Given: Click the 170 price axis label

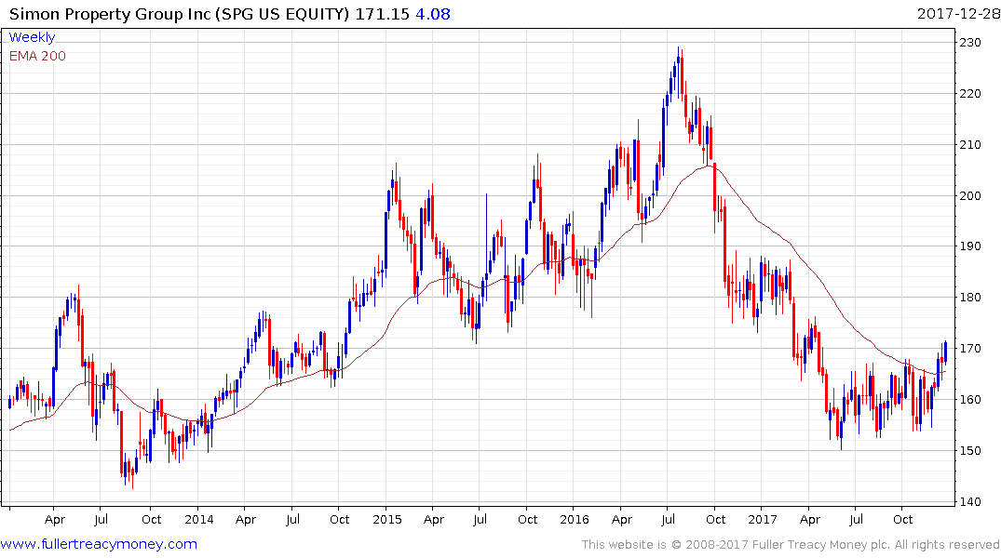Looking at the screenshot, I should click(969, 348).
